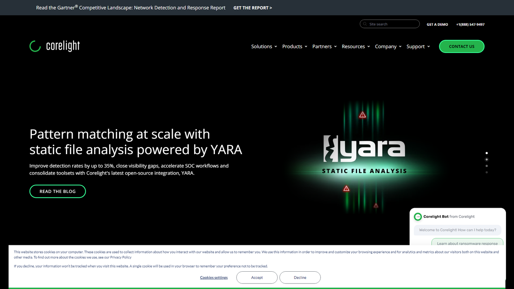Select the second slide indicator dot

pos(487,160)
